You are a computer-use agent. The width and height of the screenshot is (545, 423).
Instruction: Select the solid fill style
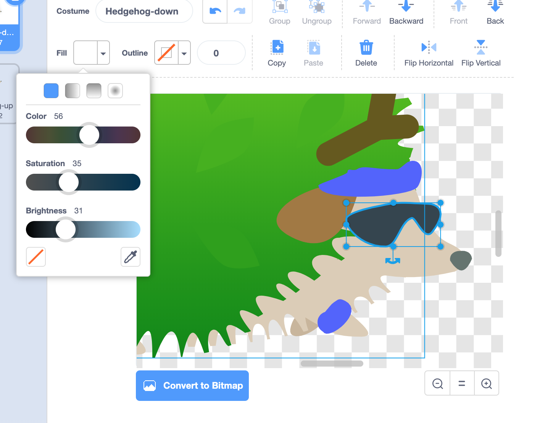[x=51, y=91]
